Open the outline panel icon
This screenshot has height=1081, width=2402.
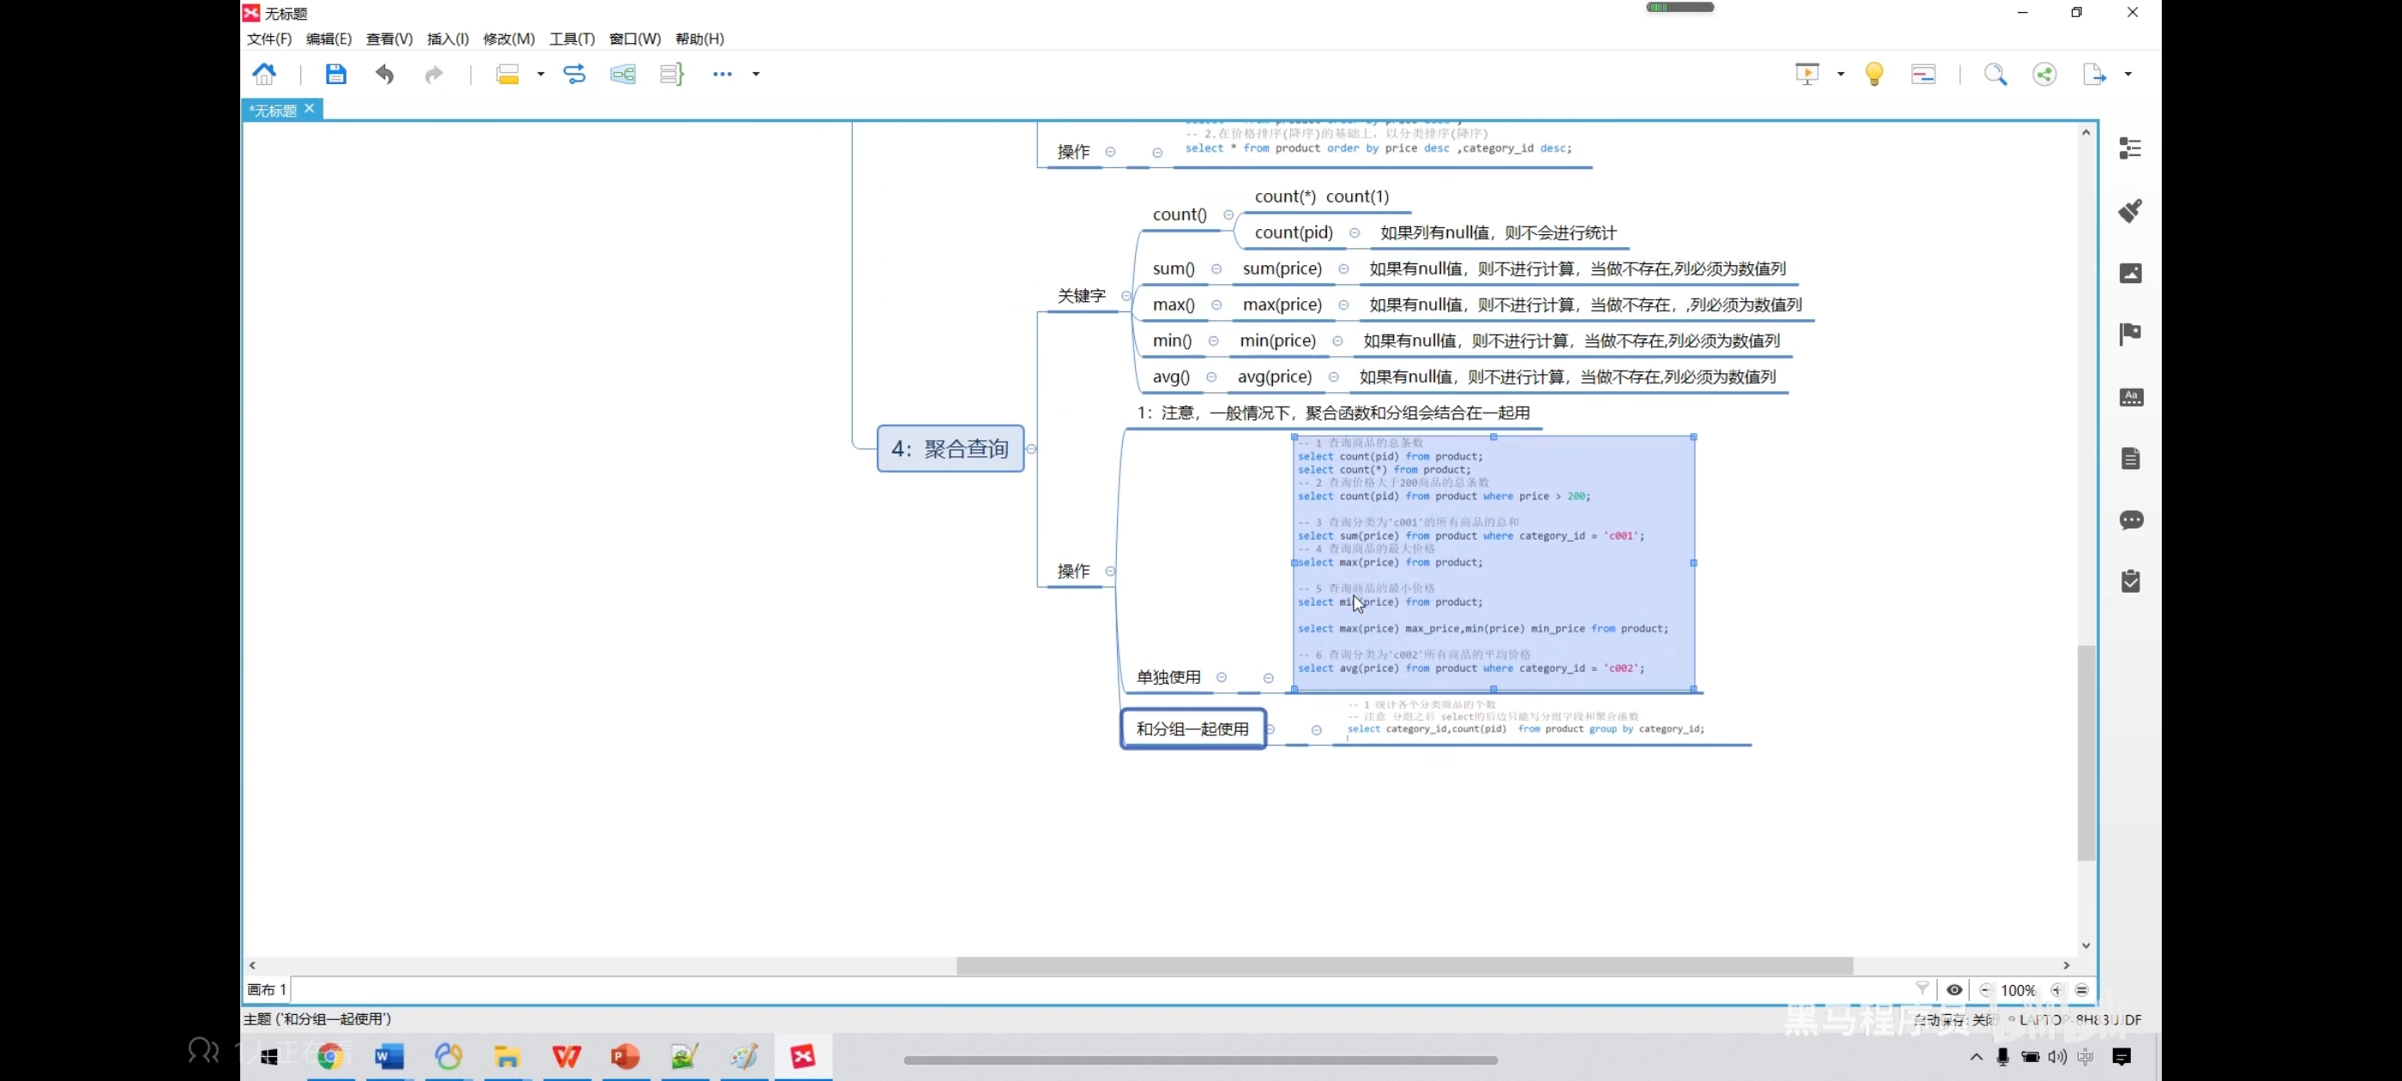pos(2130,148)
